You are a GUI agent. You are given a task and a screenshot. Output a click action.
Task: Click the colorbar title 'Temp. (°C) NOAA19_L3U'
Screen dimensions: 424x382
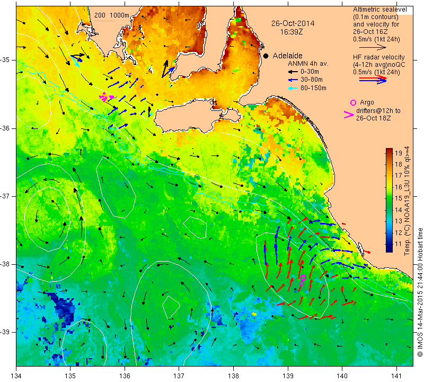(x=407, y=210)
